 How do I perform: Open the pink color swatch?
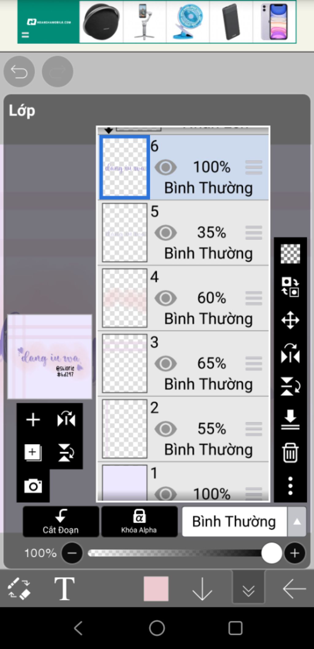pyautogui.click(x=156, y=589)
